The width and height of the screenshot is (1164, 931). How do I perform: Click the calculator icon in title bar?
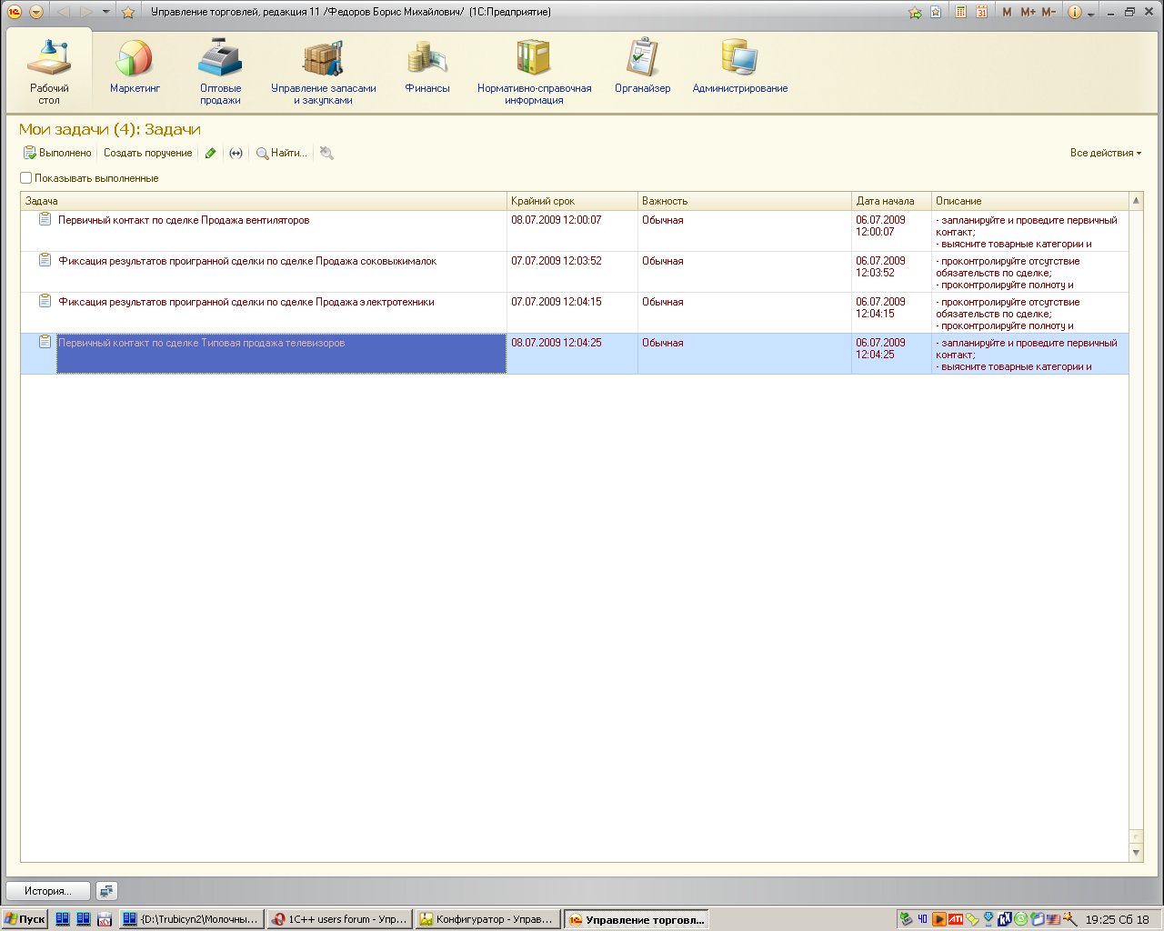pyautogui.click(x=960, y=12)
